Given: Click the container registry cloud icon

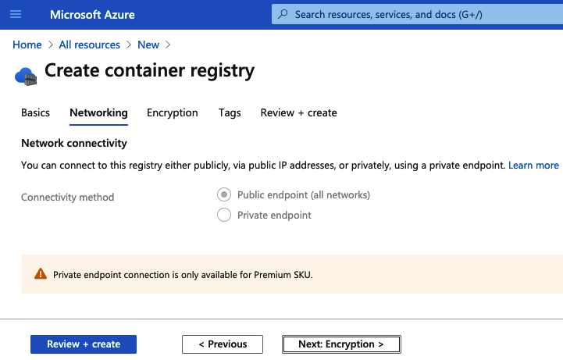Looking at the screenshot, I should point(26,75).
